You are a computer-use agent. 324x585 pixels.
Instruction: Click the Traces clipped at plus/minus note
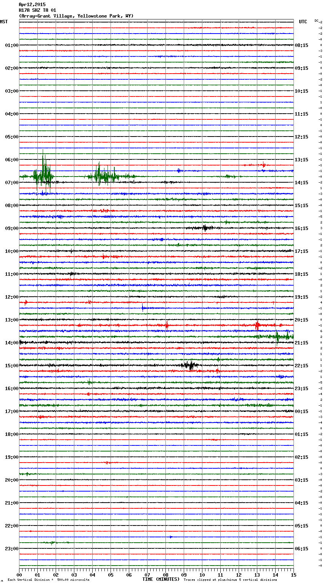tap(230, 580)
